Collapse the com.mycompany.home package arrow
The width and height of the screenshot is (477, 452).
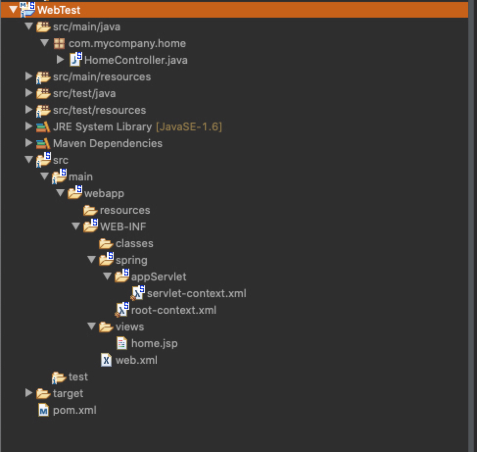(45, 43)
